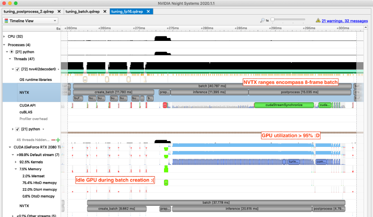Collapse the >99.9% Default stream (7) row
The width and height of the screenshot is (373, 217).
(x=13, y=155)
